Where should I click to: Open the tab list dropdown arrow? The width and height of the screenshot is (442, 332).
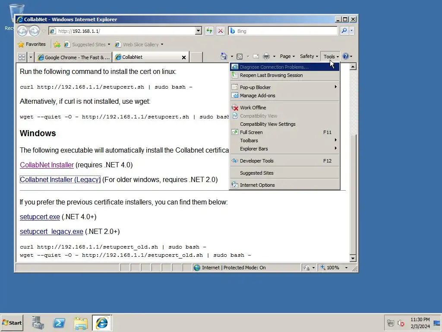31,57
